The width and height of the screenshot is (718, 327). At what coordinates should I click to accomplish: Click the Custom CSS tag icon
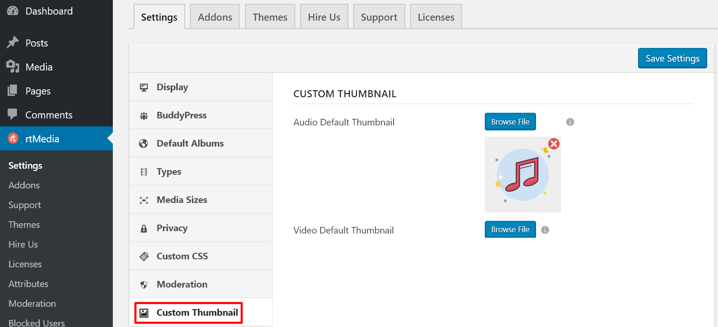pyautogui.click(x=143, y=256)
